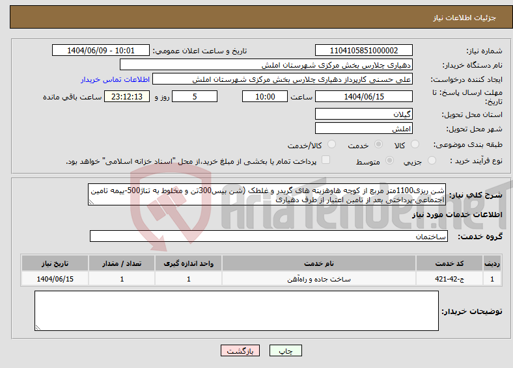Click service name cell ساخت جاده و راه‌آهن

319,279
